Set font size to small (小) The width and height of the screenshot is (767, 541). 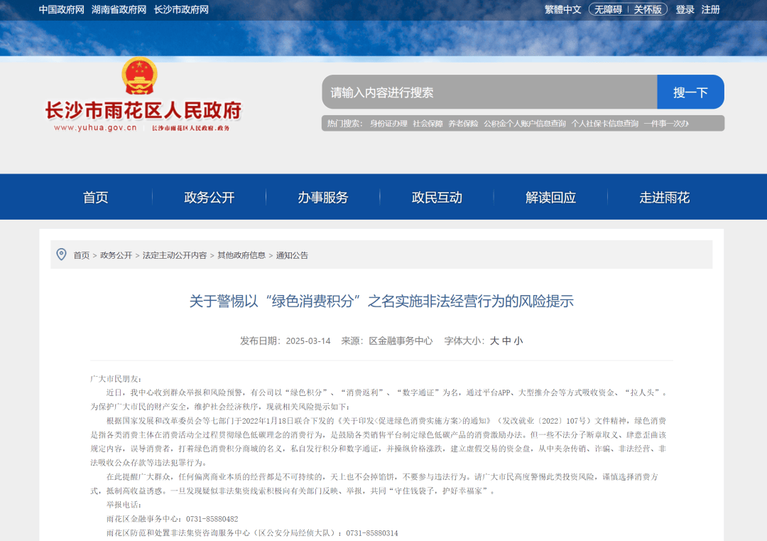[518, 341]
